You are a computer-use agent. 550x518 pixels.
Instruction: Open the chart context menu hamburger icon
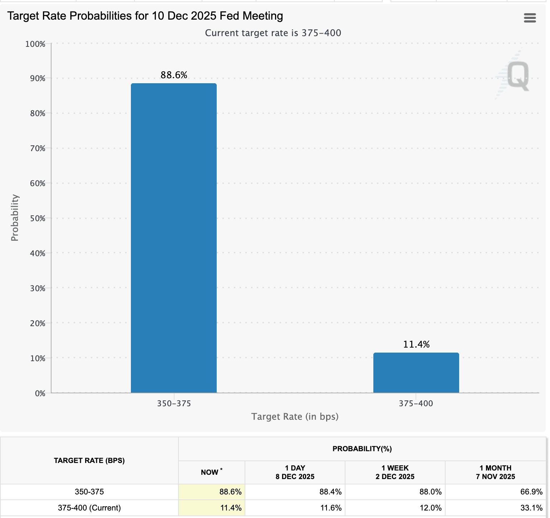pos(530,18)
